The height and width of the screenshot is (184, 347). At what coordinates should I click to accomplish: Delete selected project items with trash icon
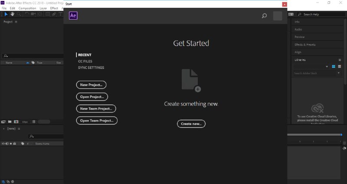(x=34, y=122)
